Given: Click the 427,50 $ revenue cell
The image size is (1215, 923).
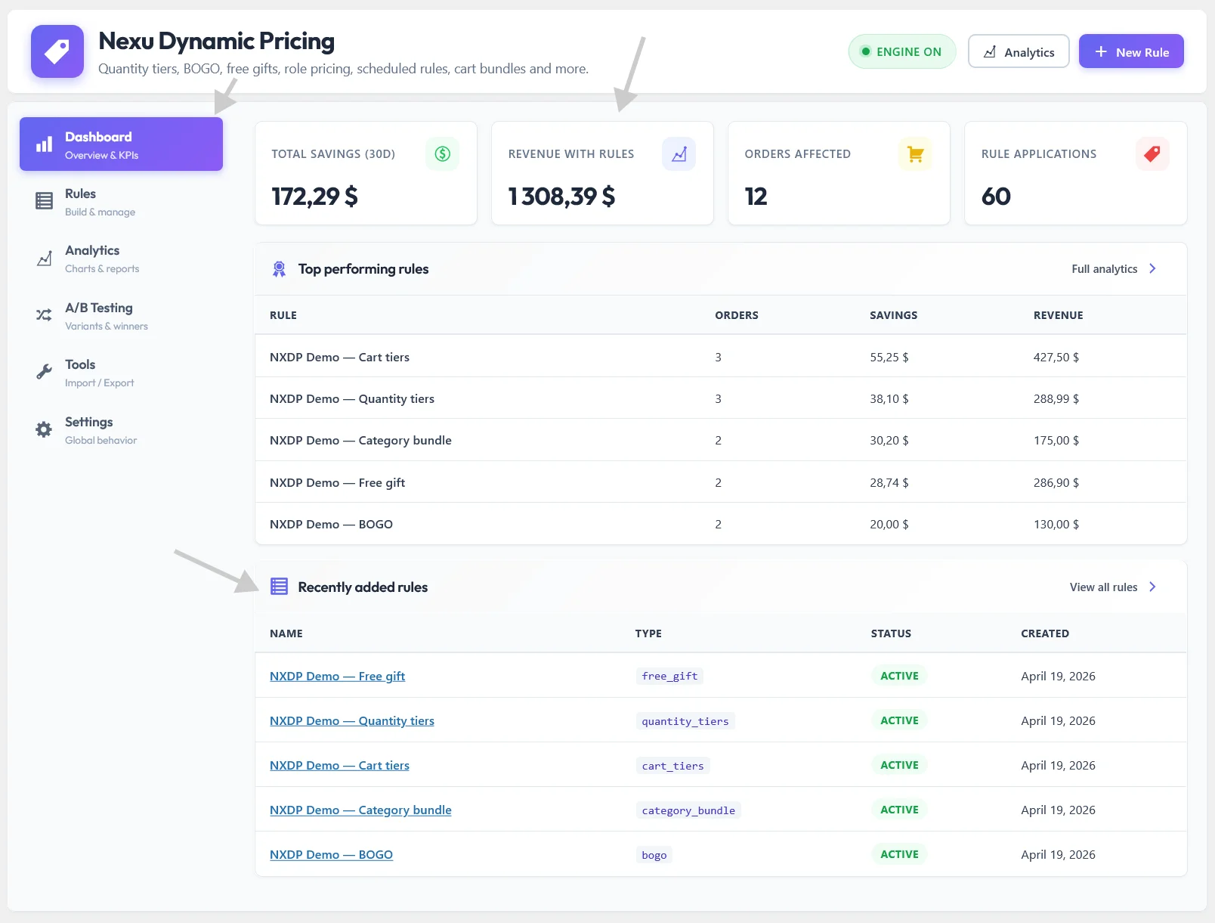Looking at the screenshot, I should coord(1056,357).
